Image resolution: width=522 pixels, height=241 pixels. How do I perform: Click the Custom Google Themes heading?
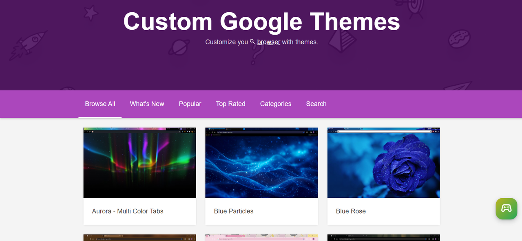(261, 21)
